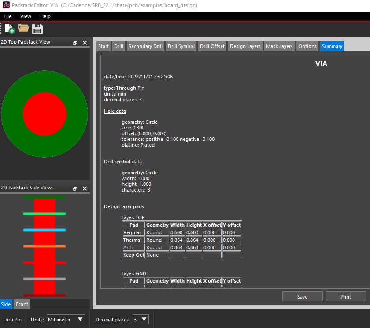Close the 2D Padstack Side Views panel

[85, 188]
